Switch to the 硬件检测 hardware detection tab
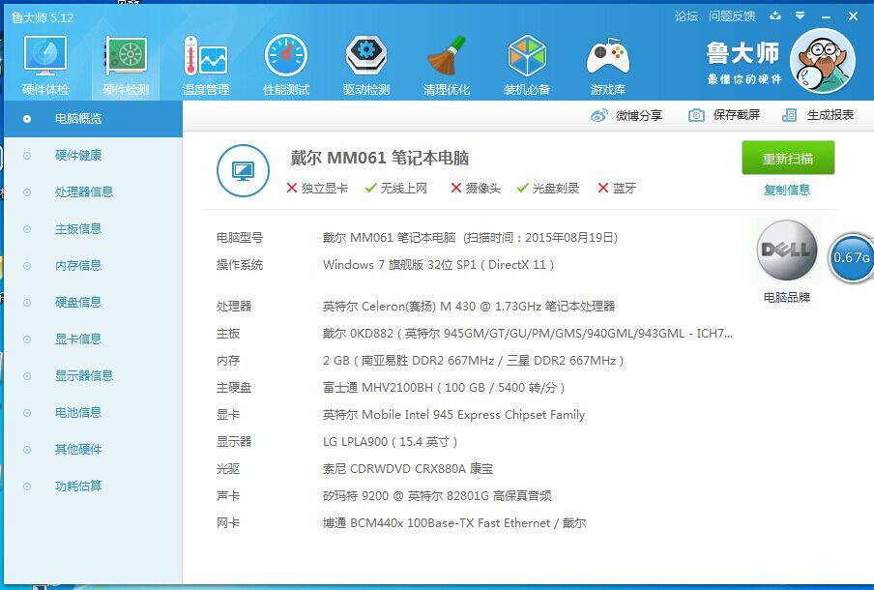Screen dimensions: 874x590 click(126, 65)
